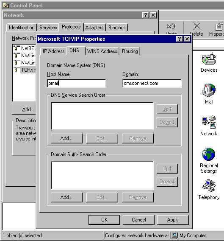
Task: Click the Undo toolbar icon
Action: (171, 28)
